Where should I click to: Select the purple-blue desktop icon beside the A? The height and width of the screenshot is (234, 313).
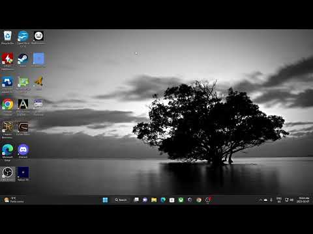coord(38,107)
